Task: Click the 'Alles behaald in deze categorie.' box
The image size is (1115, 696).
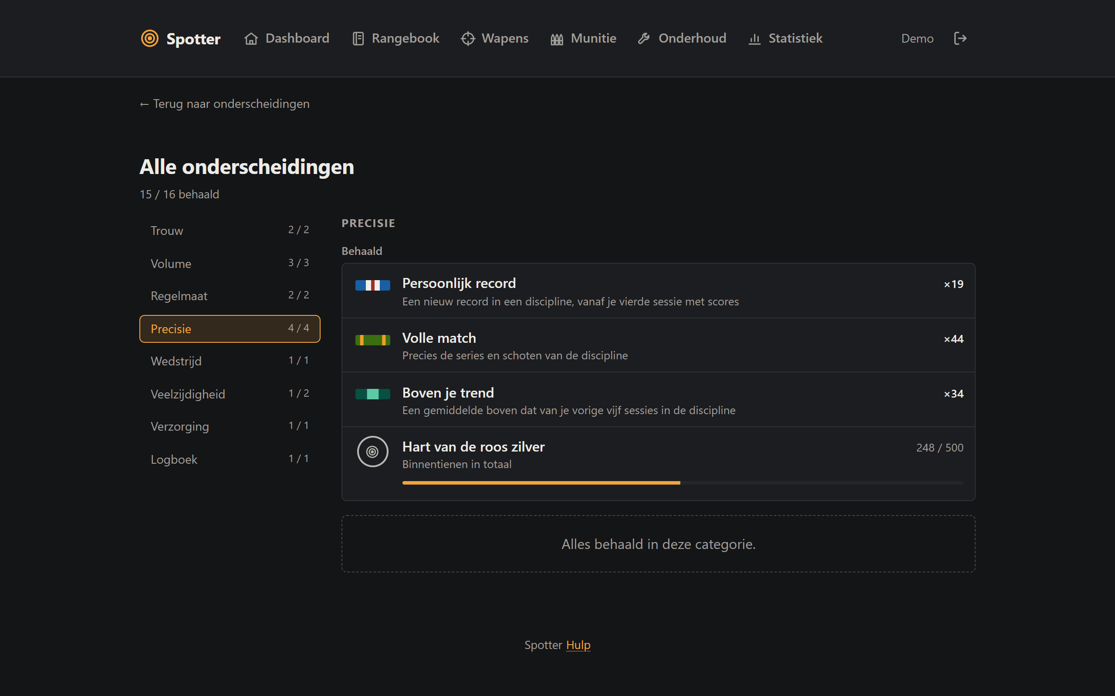Action: pyautogui.click(x=659, y=544)
